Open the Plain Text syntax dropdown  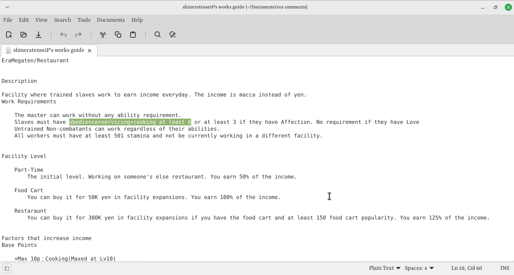(385, 268)
